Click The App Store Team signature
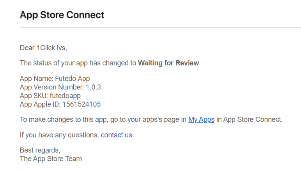This screenshot has height=172, width=301. 51,159
